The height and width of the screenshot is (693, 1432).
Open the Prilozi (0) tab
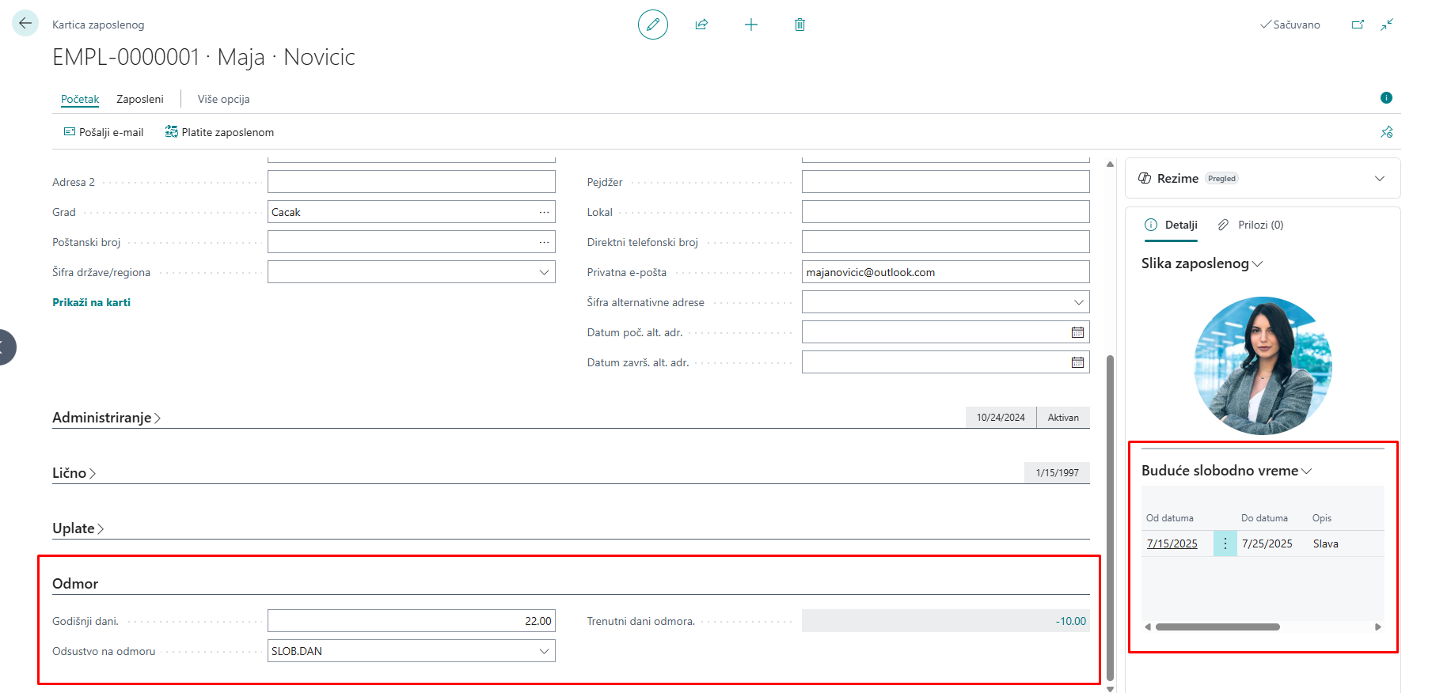(x=1251, y=225)
